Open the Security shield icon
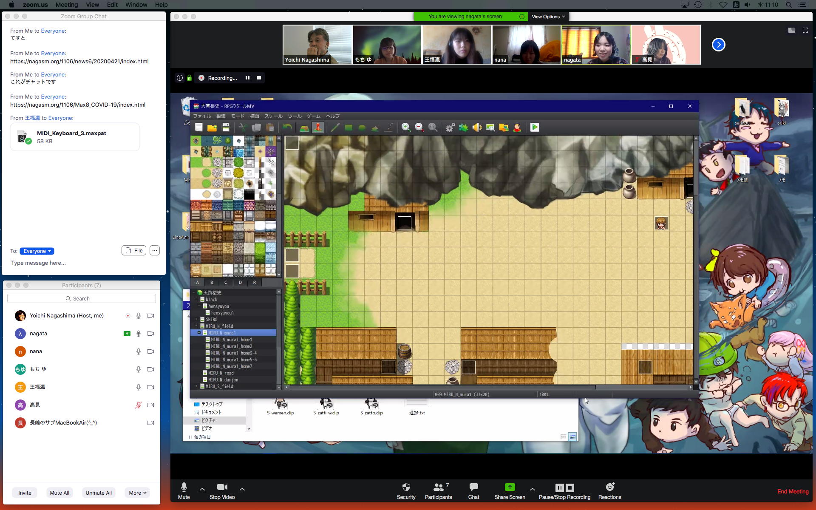Screen dimensions: 816x510 point(406,487)
